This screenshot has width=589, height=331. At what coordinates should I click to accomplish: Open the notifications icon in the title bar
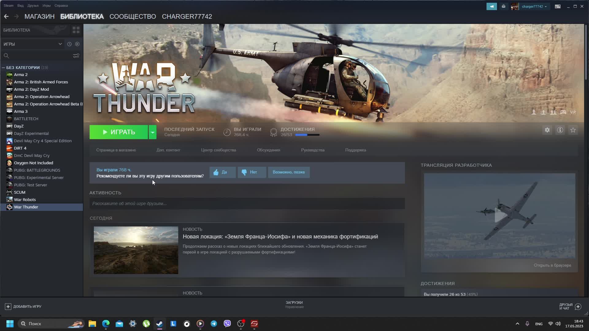[503, 6]
